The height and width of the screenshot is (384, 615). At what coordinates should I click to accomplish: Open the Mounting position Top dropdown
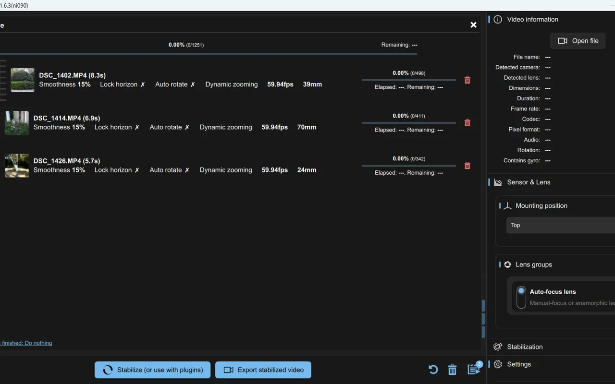pyautogui.click(x=560, y=225)
